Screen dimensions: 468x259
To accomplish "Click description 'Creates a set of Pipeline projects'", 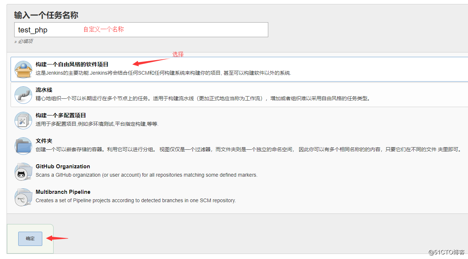I will pos(136,200).
